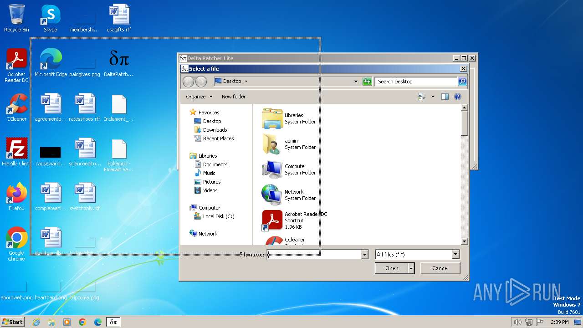The height and width of the screenshot is (328, 583).
Task: Click the Cancel button
Action: click(440, 268)
